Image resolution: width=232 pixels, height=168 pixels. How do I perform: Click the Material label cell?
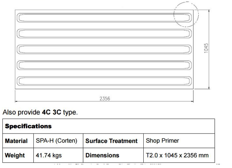coord(18,141)
